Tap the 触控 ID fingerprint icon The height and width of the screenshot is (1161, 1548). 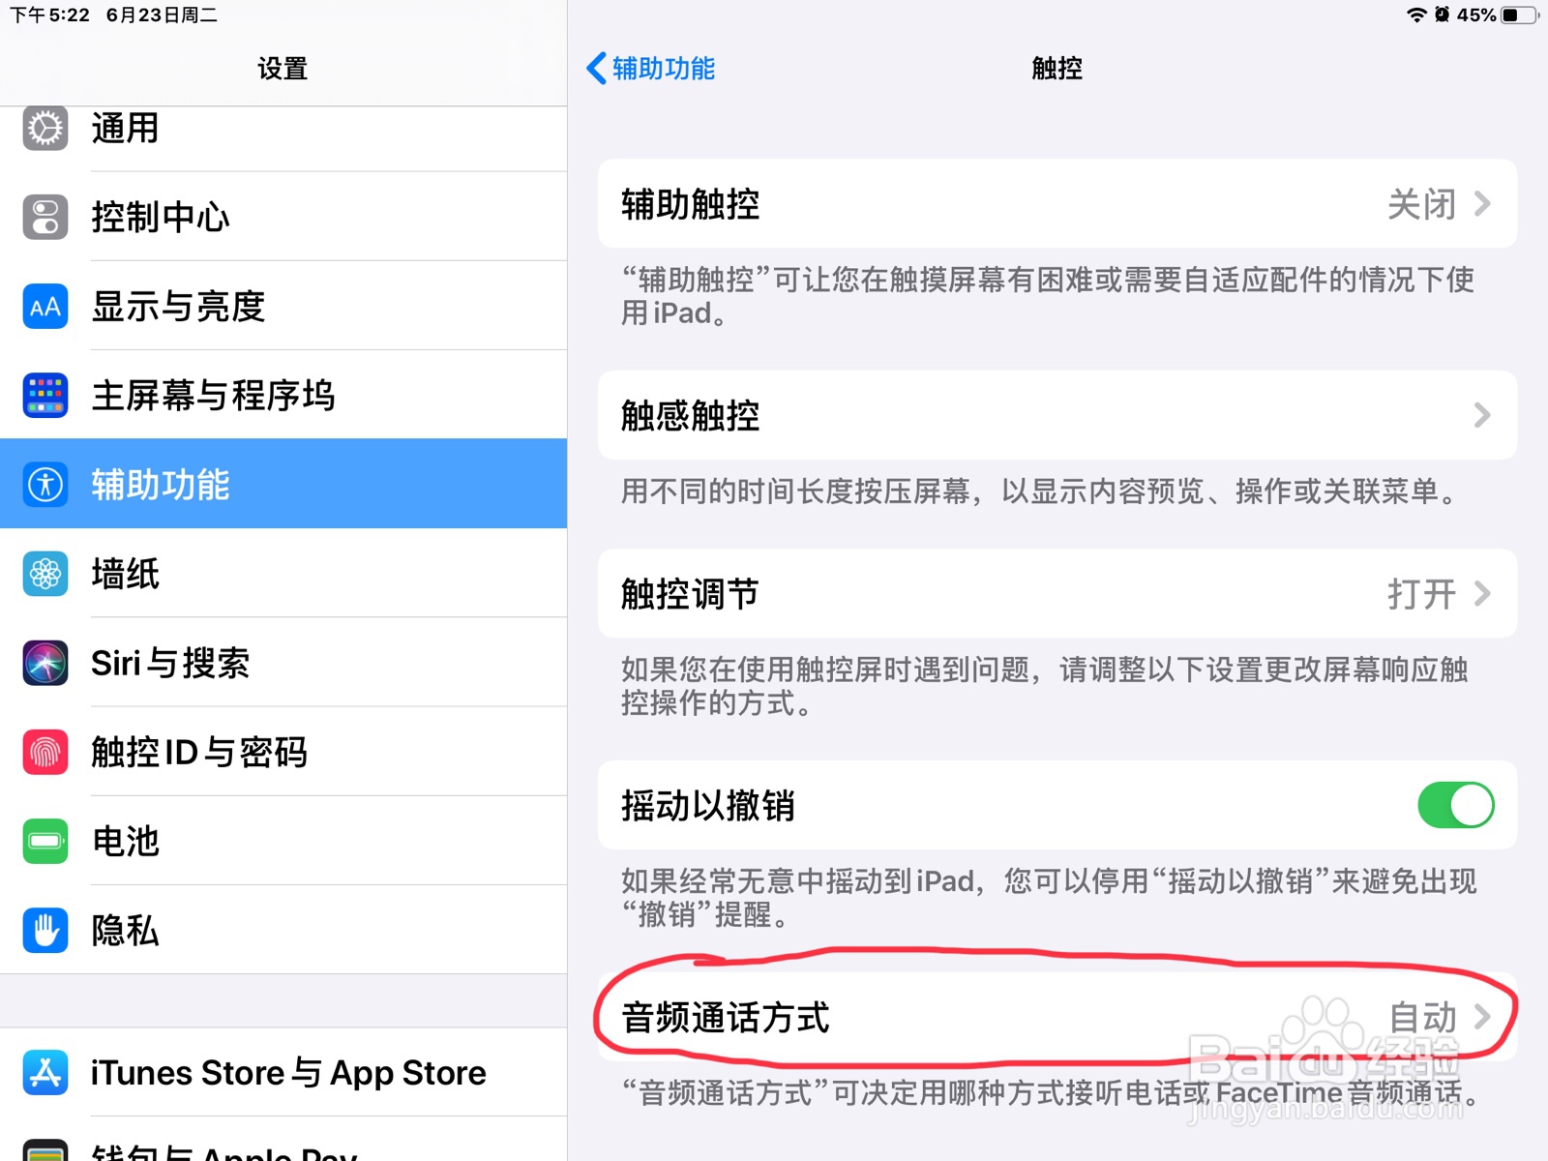click(45, 752)
